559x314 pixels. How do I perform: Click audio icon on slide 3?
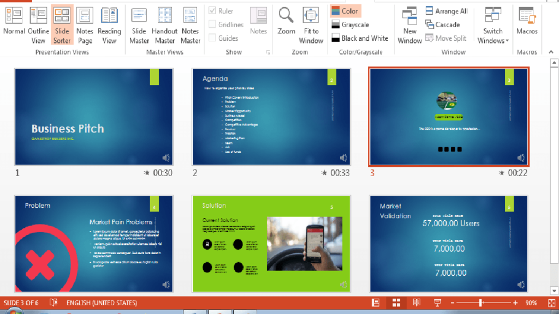pos(521,158)
